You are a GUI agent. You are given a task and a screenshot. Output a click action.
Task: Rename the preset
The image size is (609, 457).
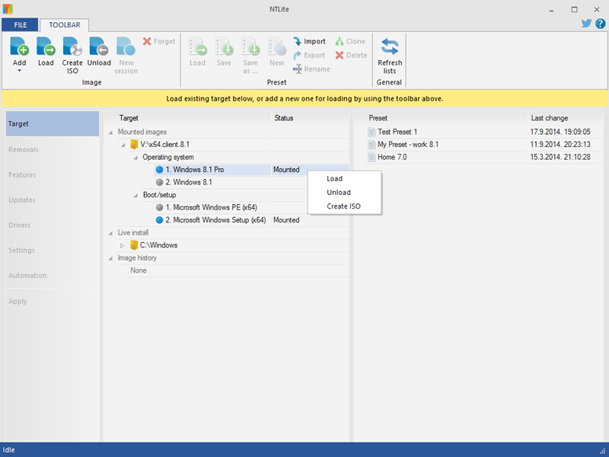(311, 69)
